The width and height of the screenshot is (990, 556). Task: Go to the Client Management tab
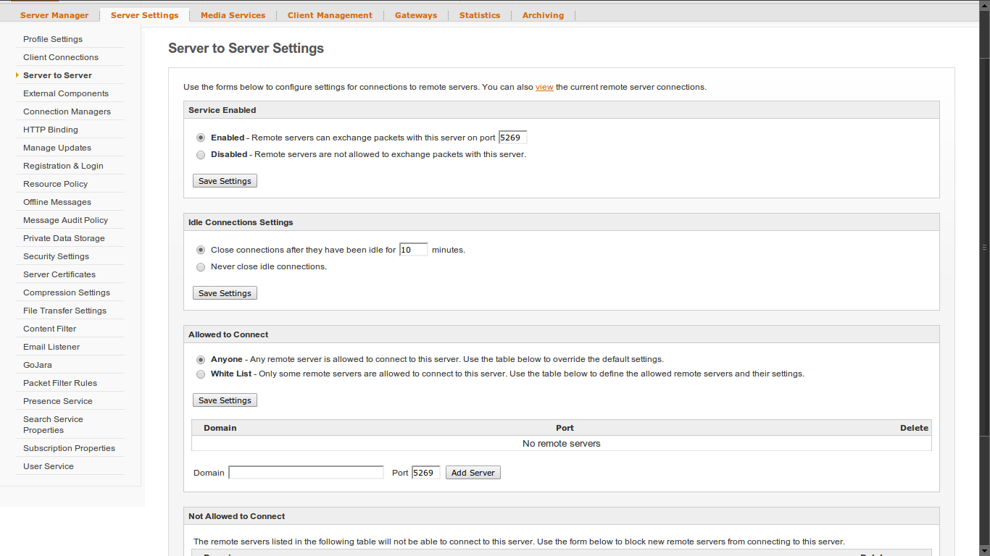330,14
